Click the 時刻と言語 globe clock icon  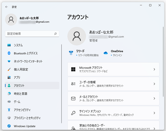(x=9, y=94)
